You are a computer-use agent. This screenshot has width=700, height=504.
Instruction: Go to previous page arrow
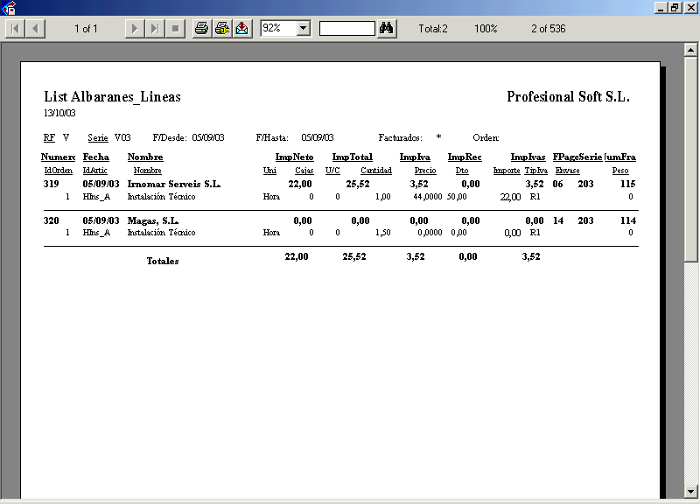(36, 29)
